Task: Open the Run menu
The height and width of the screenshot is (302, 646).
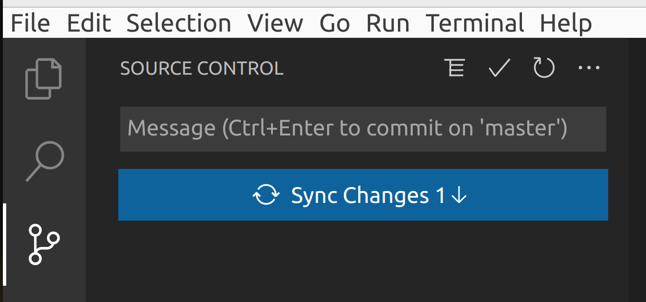Action: (x=387, y=23)
